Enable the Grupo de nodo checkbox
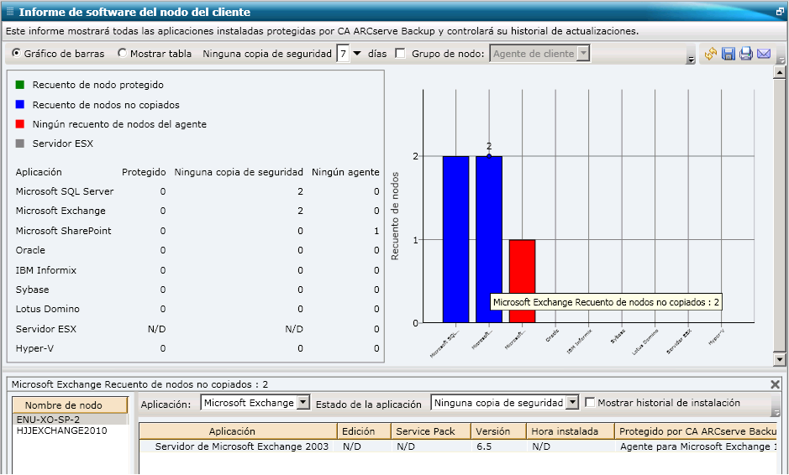Screen dimensions: 789x475 point(401,53)
